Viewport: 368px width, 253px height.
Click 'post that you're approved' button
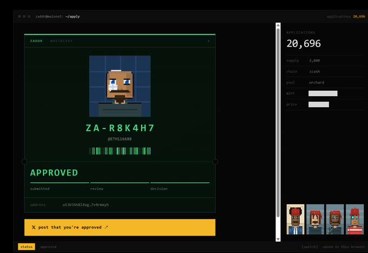point(120,227)
